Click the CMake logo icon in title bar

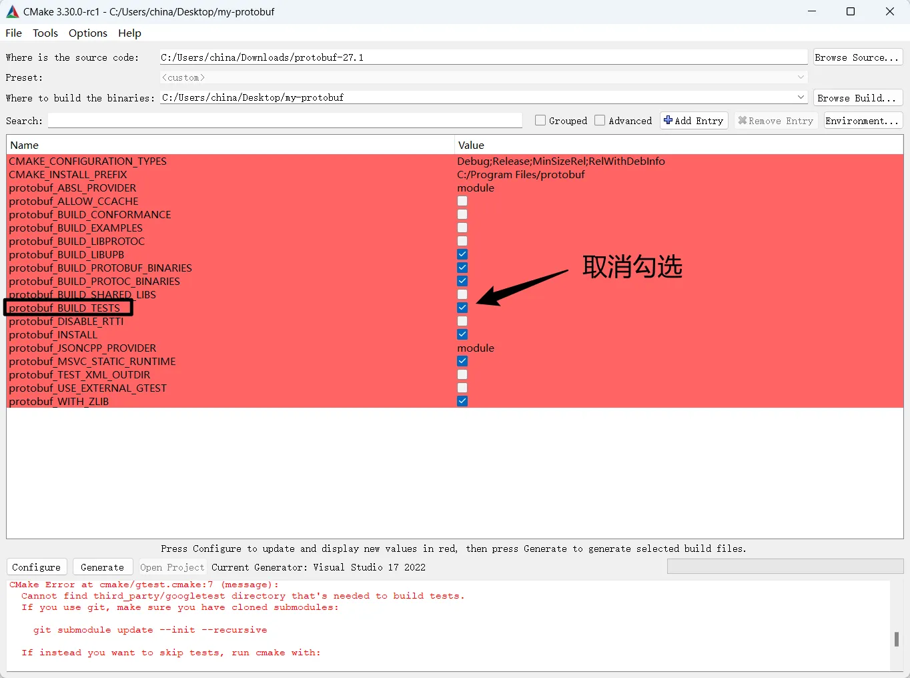click(x=12, y=11)
